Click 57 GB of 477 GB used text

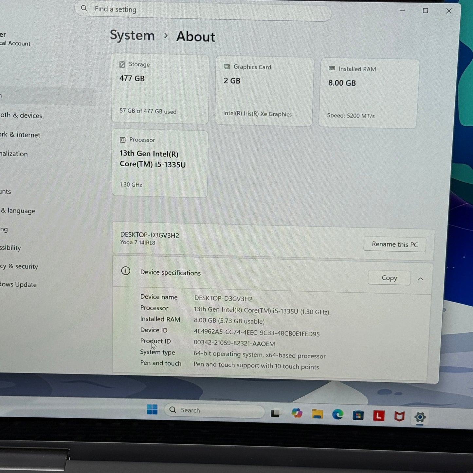click(x=148, y=111)
